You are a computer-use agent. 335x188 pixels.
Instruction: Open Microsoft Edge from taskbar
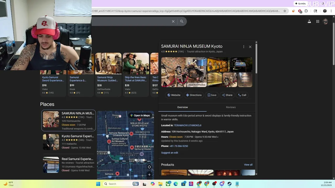pyautogui.click(x=176, y=184)
